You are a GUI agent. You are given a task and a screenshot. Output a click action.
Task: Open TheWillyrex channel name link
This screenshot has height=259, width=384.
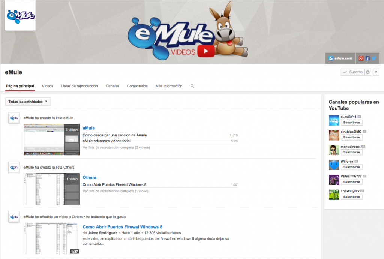click(350, 191)
